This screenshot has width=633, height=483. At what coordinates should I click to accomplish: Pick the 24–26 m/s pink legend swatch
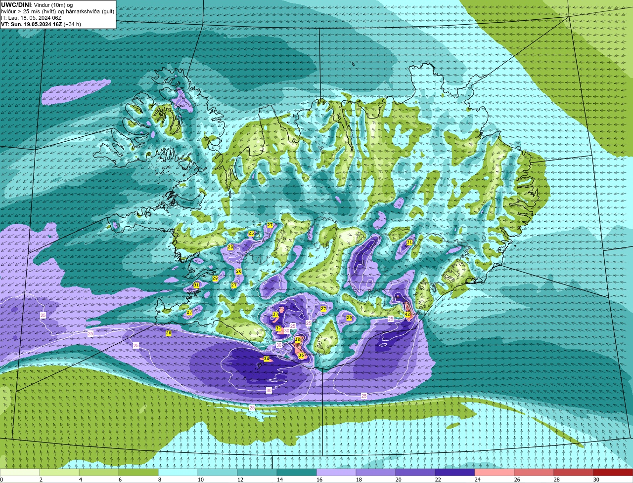pos(495,472)
